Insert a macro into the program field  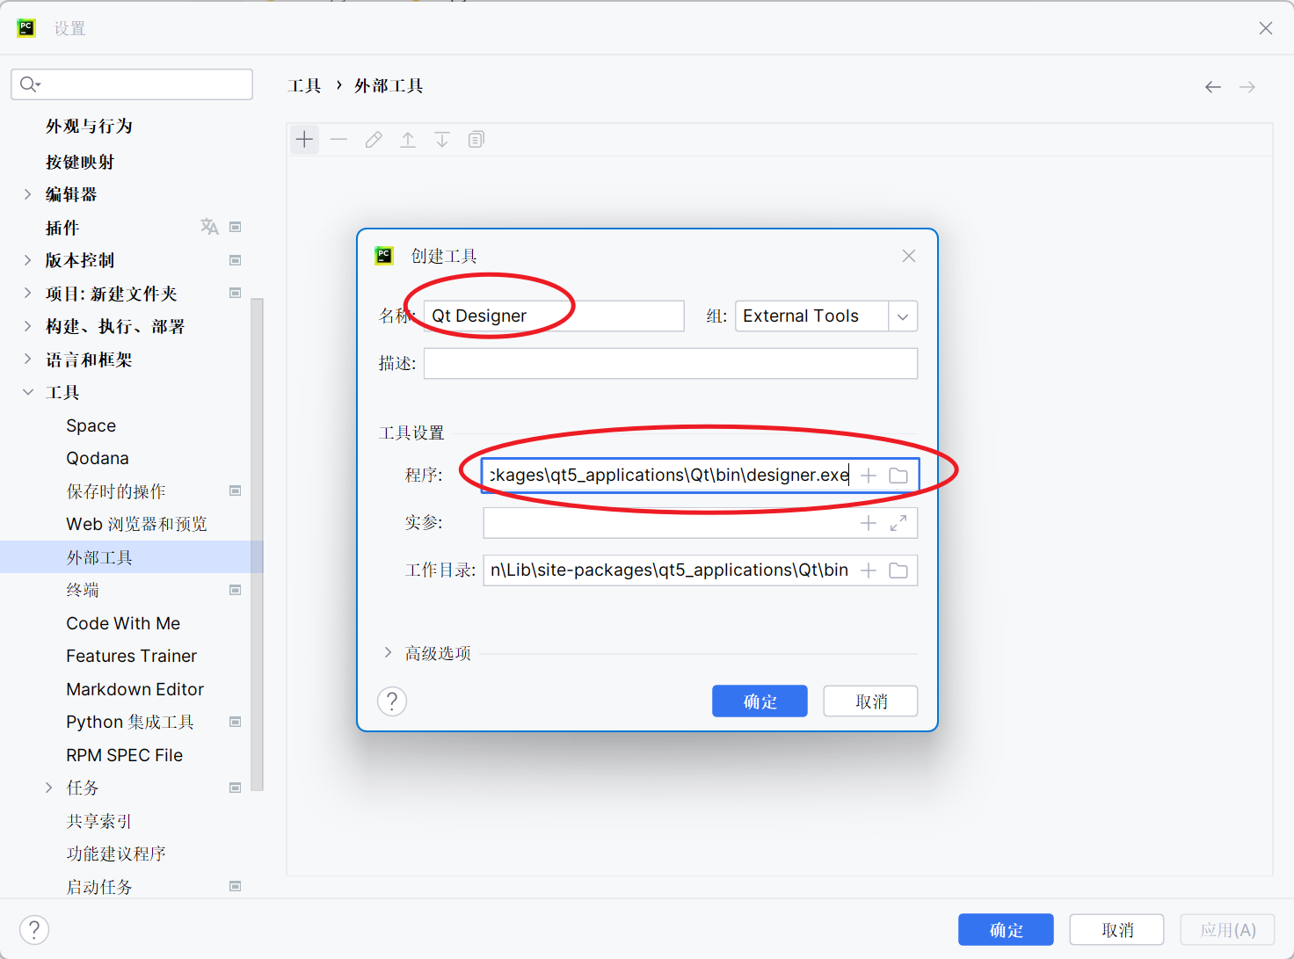(868, 475)
